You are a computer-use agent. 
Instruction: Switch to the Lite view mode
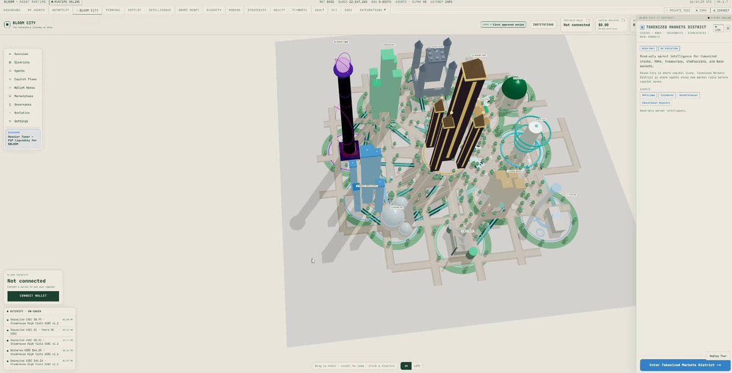pos(417,366)
